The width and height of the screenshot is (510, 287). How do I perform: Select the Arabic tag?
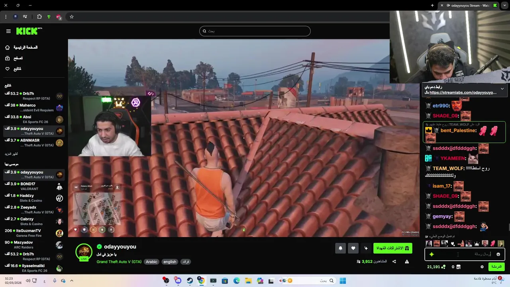coord(151,262)
